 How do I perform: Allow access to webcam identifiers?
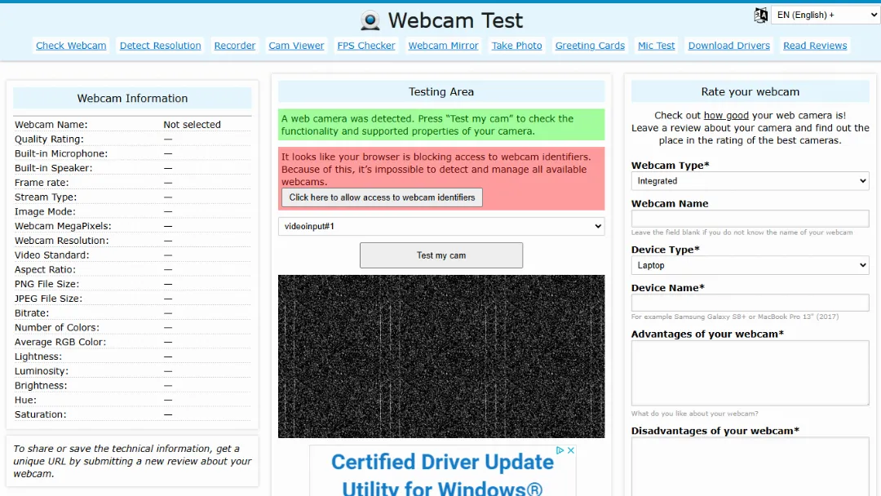click(381, 197)
